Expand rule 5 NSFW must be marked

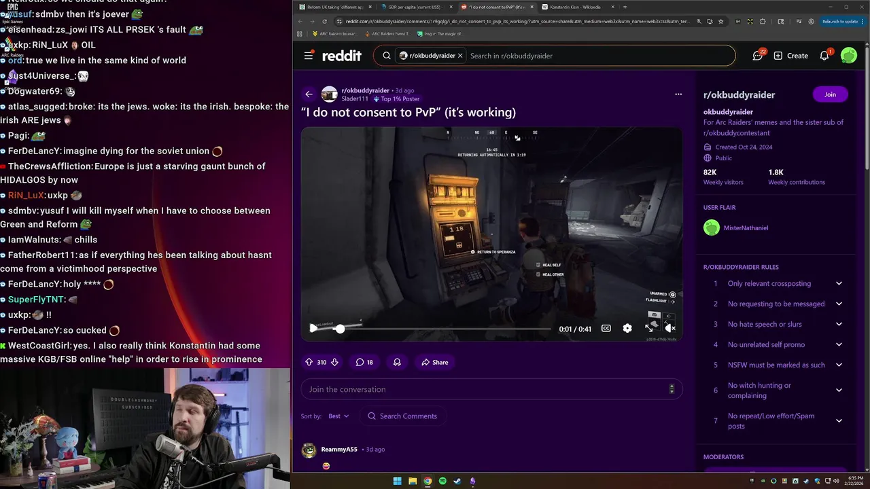[x=839, y=365]
